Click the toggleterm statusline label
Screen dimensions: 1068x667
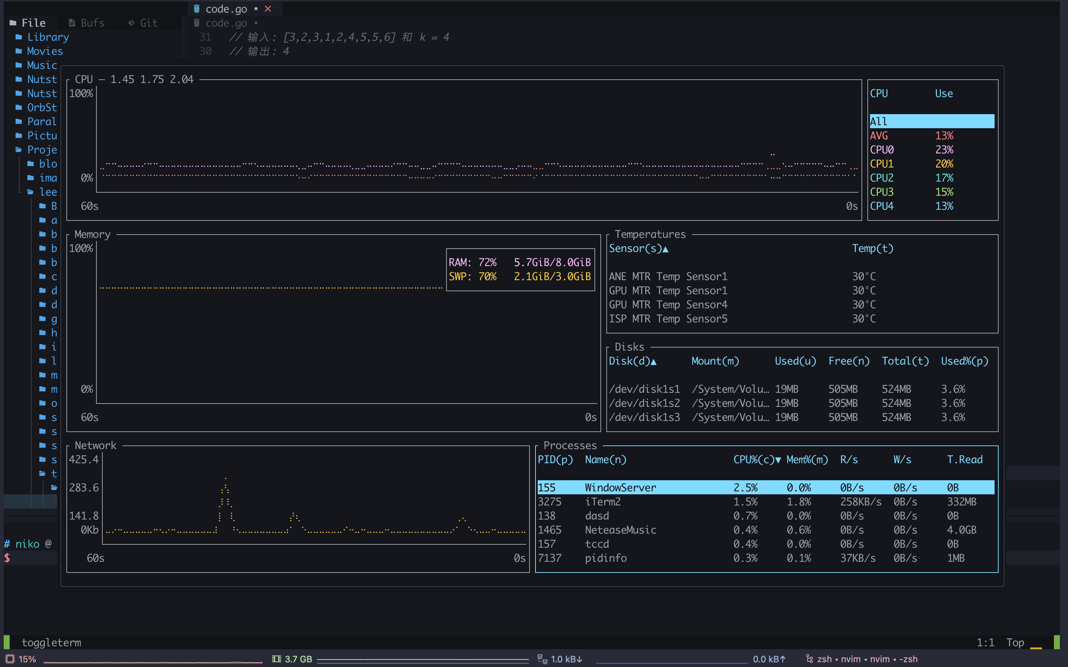coord(51,643)
